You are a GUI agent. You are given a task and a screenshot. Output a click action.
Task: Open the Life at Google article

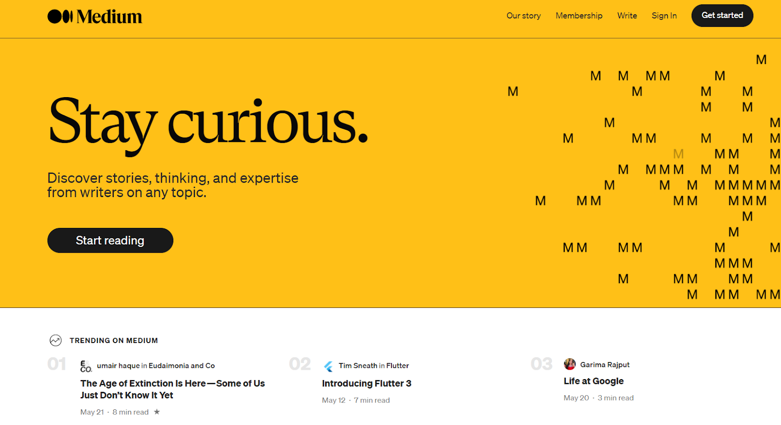594,381
